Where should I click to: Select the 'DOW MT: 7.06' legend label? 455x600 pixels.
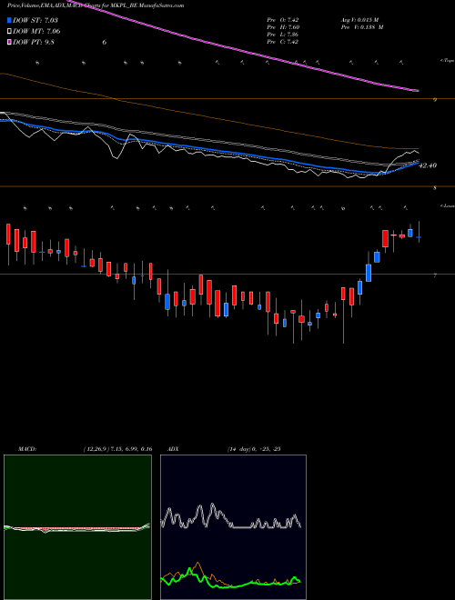pyautogui.click(x=36, y=32)
